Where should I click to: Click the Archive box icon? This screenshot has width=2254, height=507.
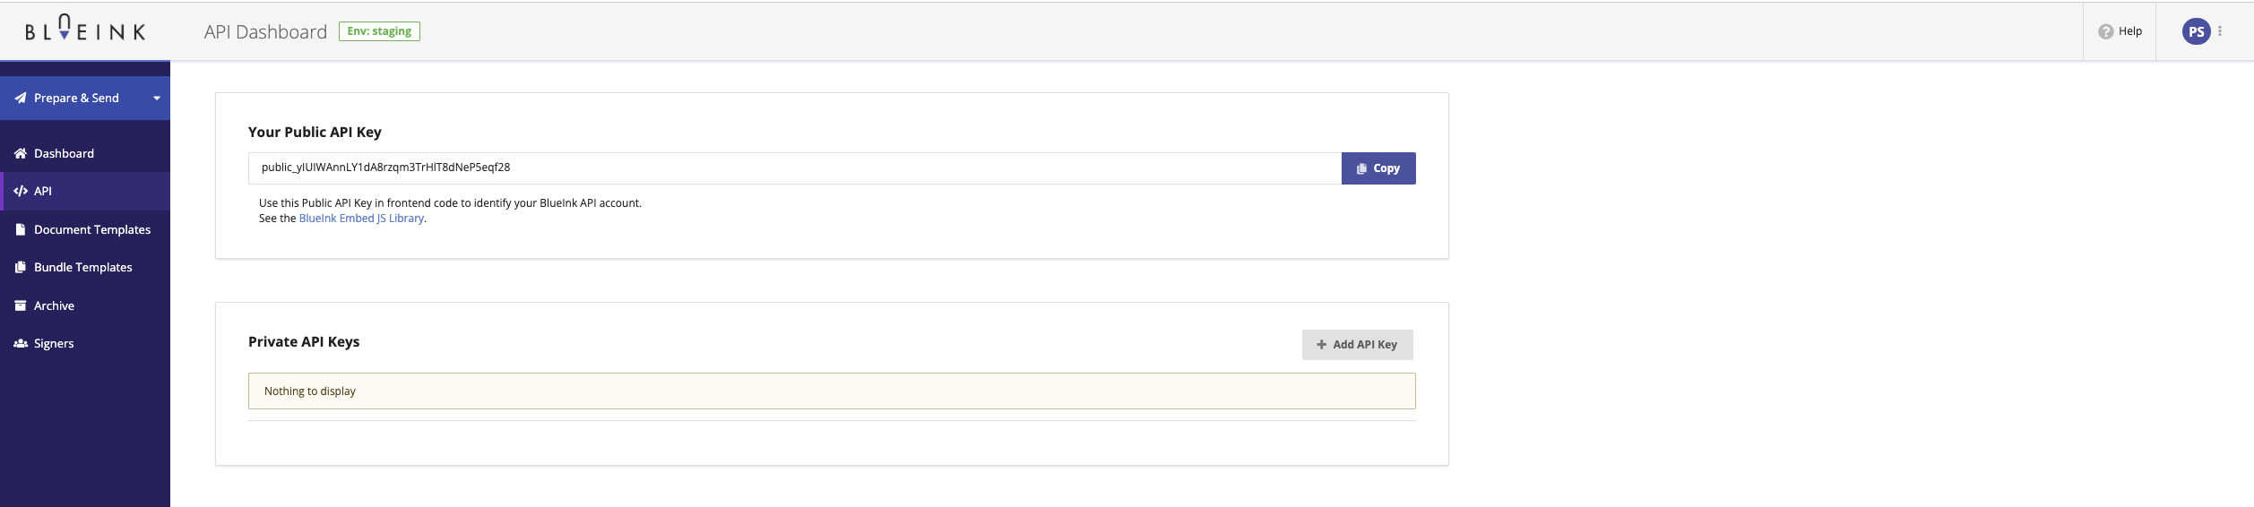20,306
